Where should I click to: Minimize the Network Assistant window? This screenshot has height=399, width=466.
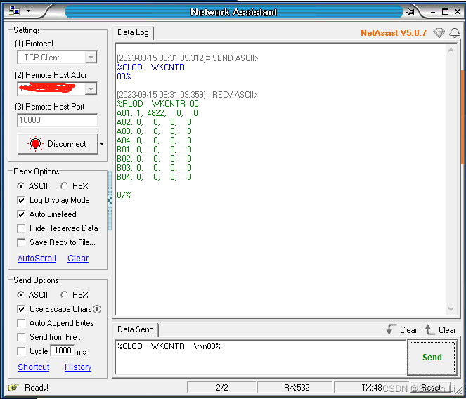[x=433, y=12]
